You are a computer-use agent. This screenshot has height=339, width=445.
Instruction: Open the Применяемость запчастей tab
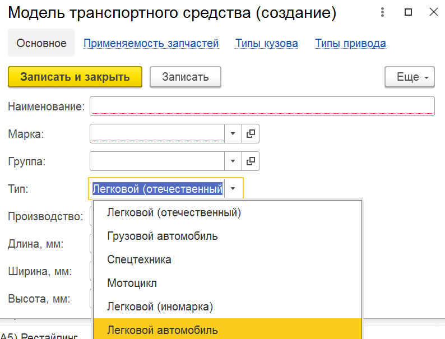pos(151,43)
